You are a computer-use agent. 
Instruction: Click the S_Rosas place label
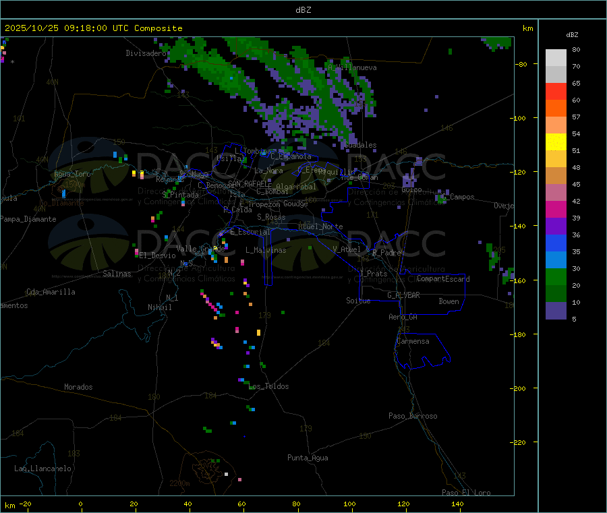point(271,217)
